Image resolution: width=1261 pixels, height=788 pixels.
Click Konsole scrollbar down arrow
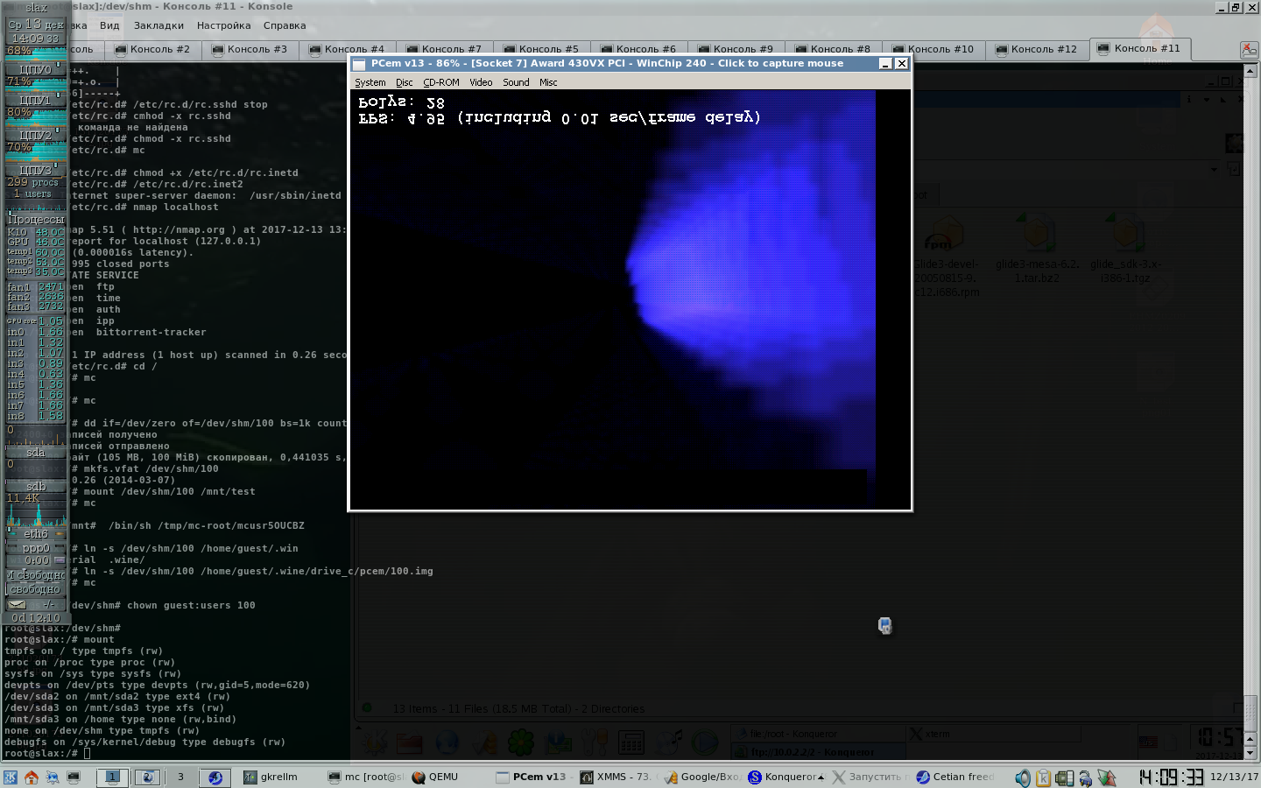[x=1250, y=754]
